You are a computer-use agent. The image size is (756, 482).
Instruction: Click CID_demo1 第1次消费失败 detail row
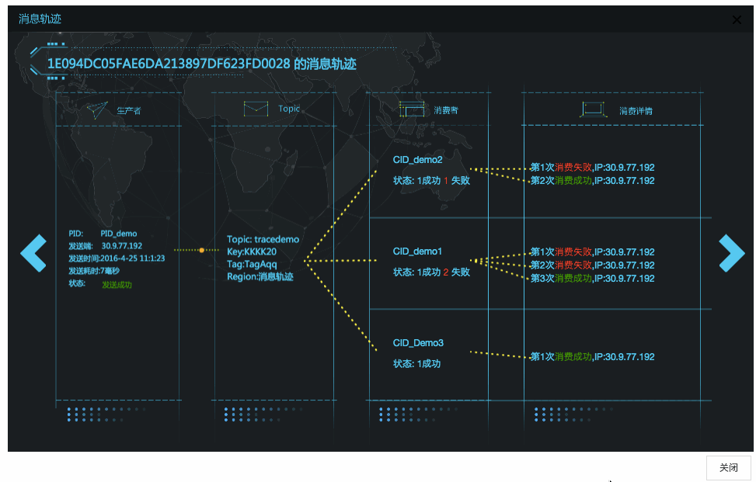pos(593,251)
